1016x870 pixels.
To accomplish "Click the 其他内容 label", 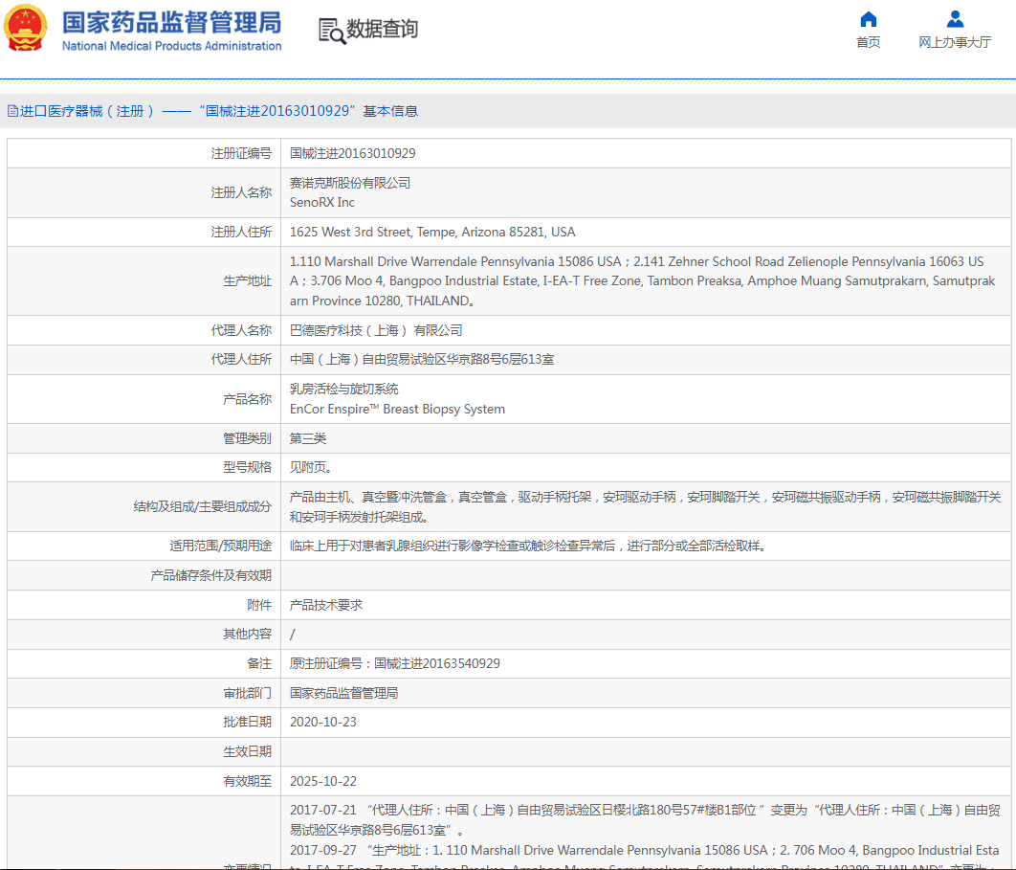I will pos(248,634).
